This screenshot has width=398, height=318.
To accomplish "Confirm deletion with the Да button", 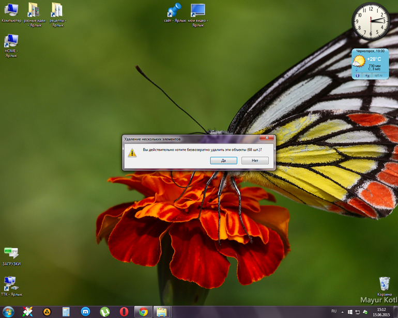I will click(223, 161).
